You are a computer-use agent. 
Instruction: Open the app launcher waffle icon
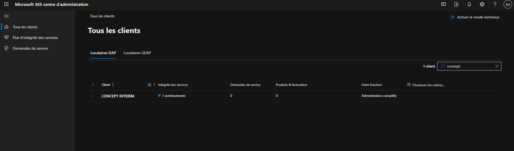click(x=6, y=4)
